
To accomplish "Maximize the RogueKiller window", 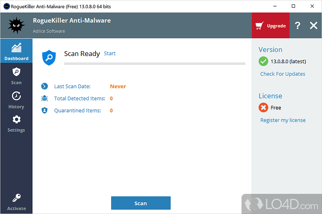I will pyautogui.click(x=293, y=6).
